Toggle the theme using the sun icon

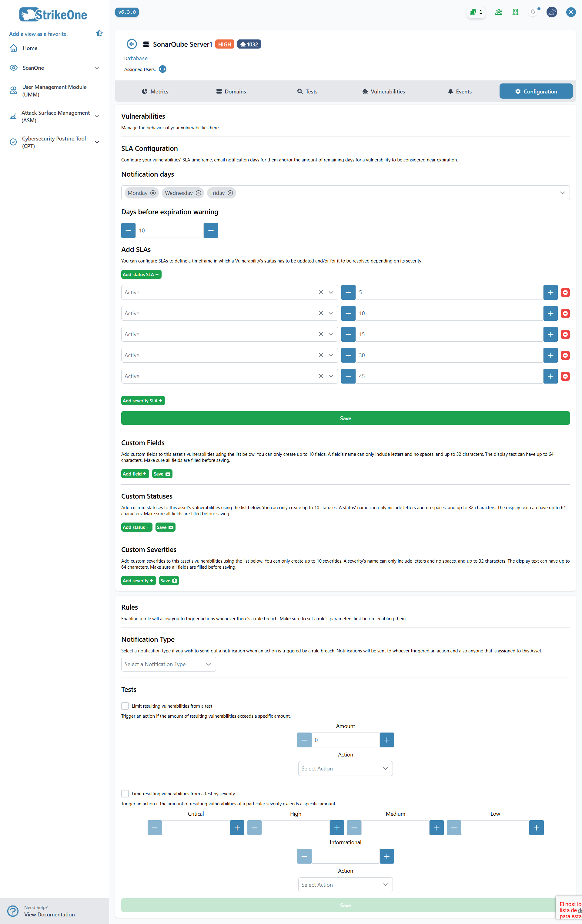tap(570, 12)
